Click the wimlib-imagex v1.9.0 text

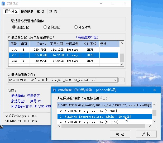[21, 116]
